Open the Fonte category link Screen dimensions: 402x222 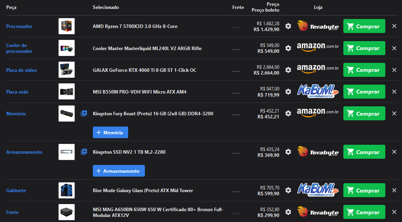(x=12, y=212)
